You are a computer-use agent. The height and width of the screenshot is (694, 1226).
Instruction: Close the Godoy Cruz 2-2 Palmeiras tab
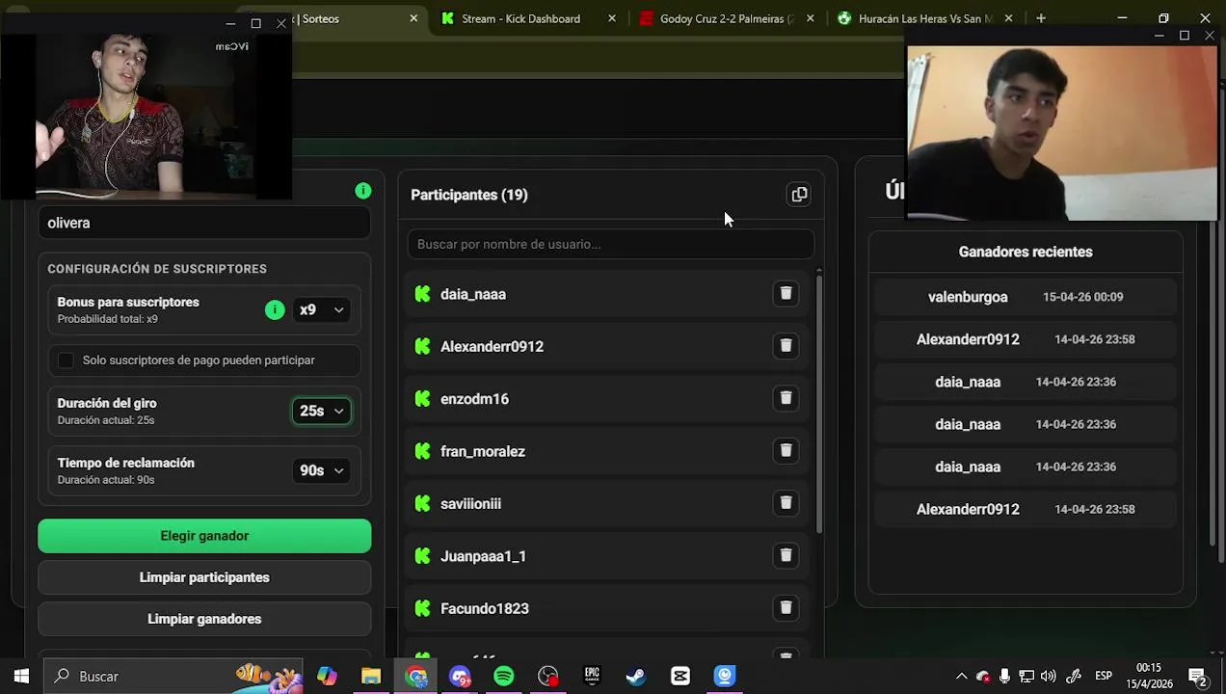810,18
